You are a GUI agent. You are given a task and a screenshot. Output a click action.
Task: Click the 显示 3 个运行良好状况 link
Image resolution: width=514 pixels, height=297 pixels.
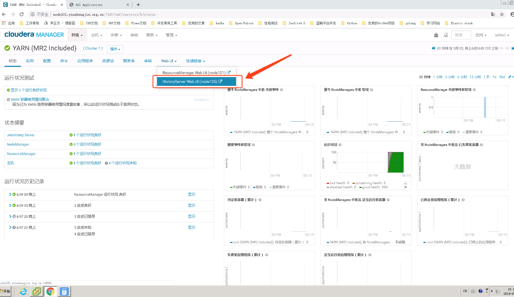point(29,90)
